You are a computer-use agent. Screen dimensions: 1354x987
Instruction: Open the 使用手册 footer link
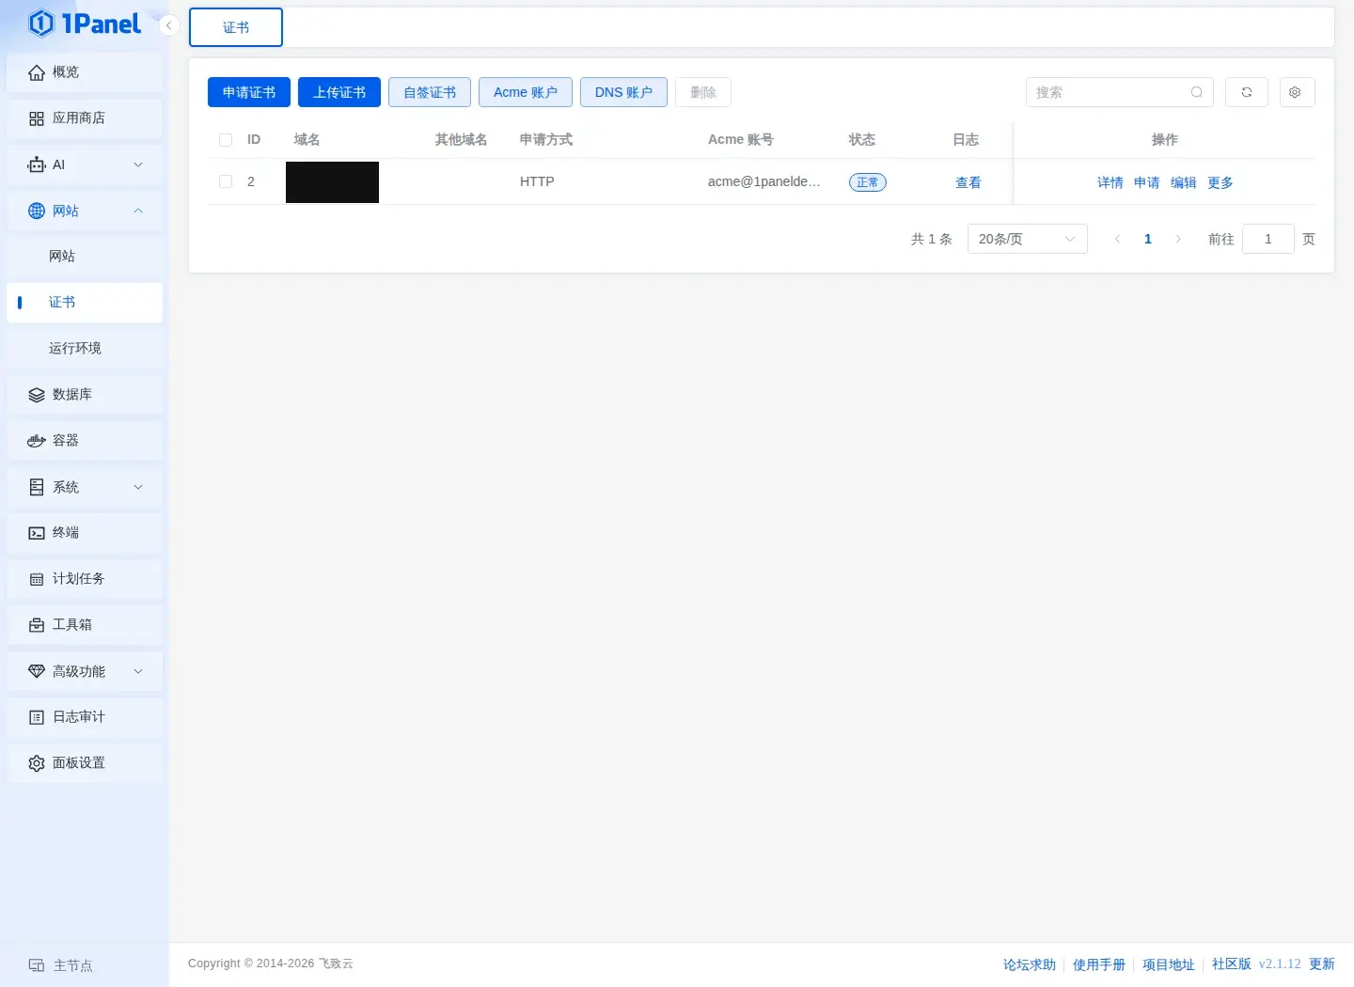(x=1099, y=964)
